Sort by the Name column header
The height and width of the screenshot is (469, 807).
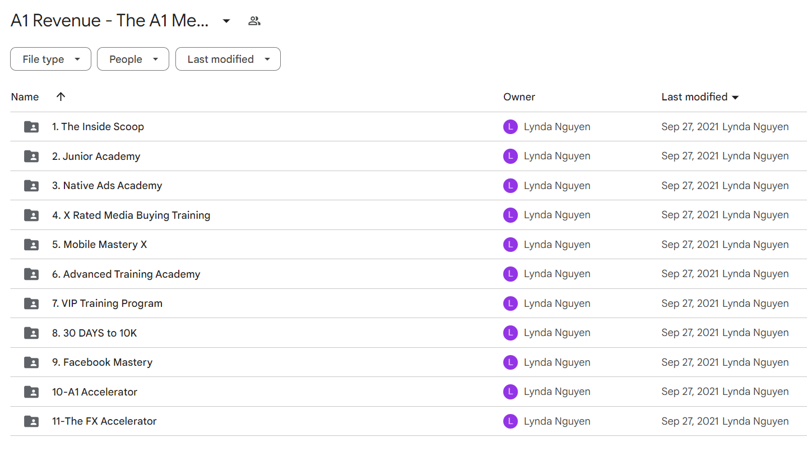tap(25, 97)
